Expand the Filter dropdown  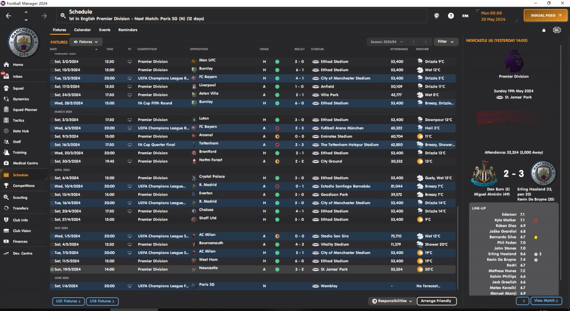pyautogui.click(x=445, y=42)
